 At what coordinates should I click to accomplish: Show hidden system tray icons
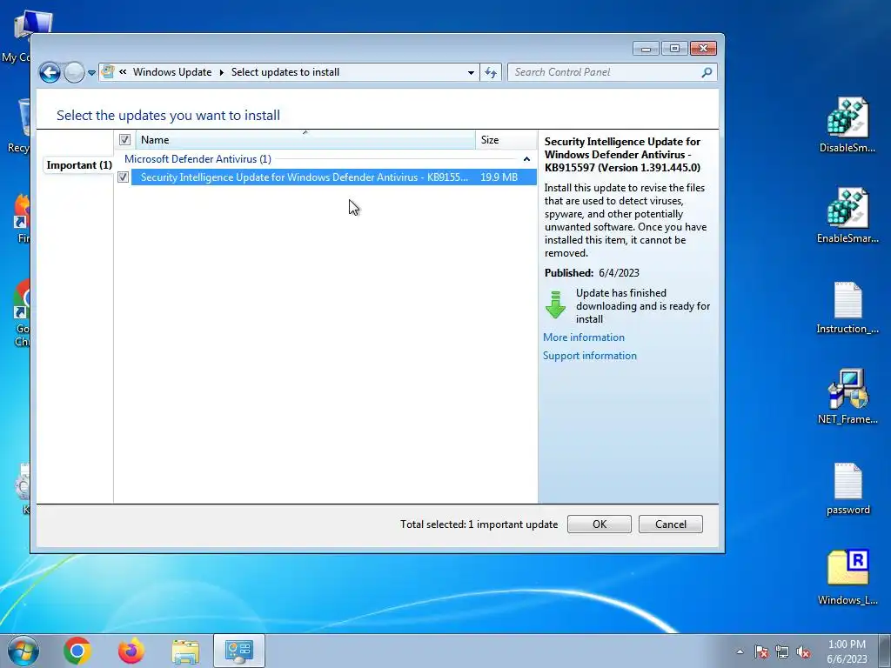pyautogui.click(x=740, y=651)
